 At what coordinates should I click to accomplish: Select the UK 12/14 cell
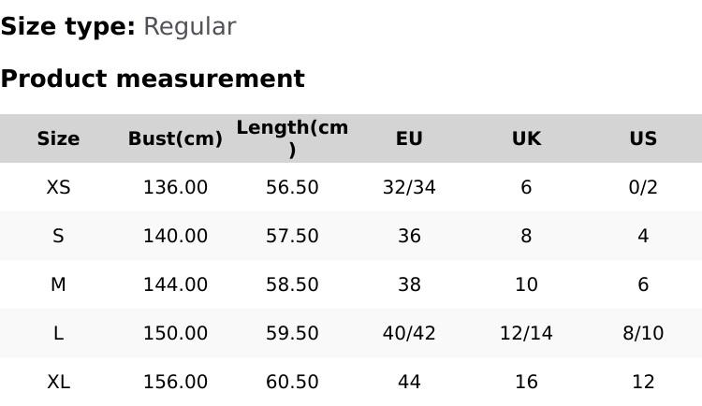(x=526, y=333)
